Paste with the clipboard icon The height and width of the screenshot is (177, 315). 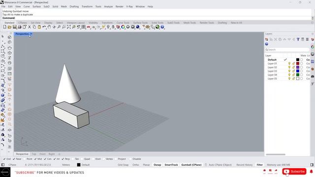(39, 27)
